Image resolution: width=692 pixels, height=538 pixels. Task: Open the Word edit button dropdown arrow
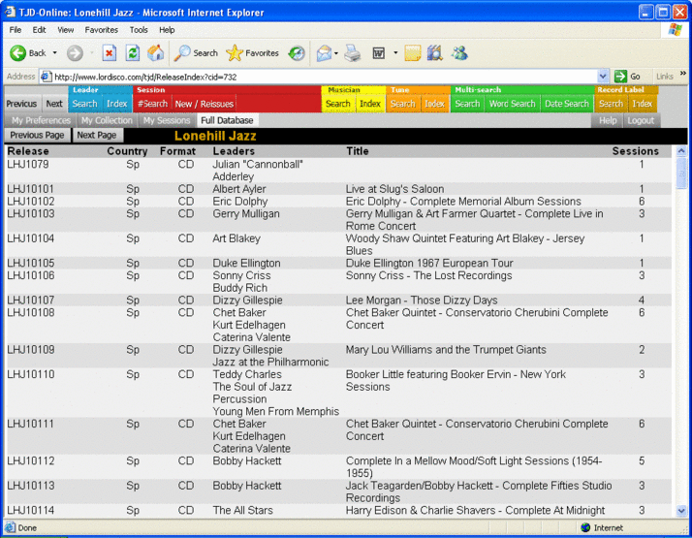395,53
